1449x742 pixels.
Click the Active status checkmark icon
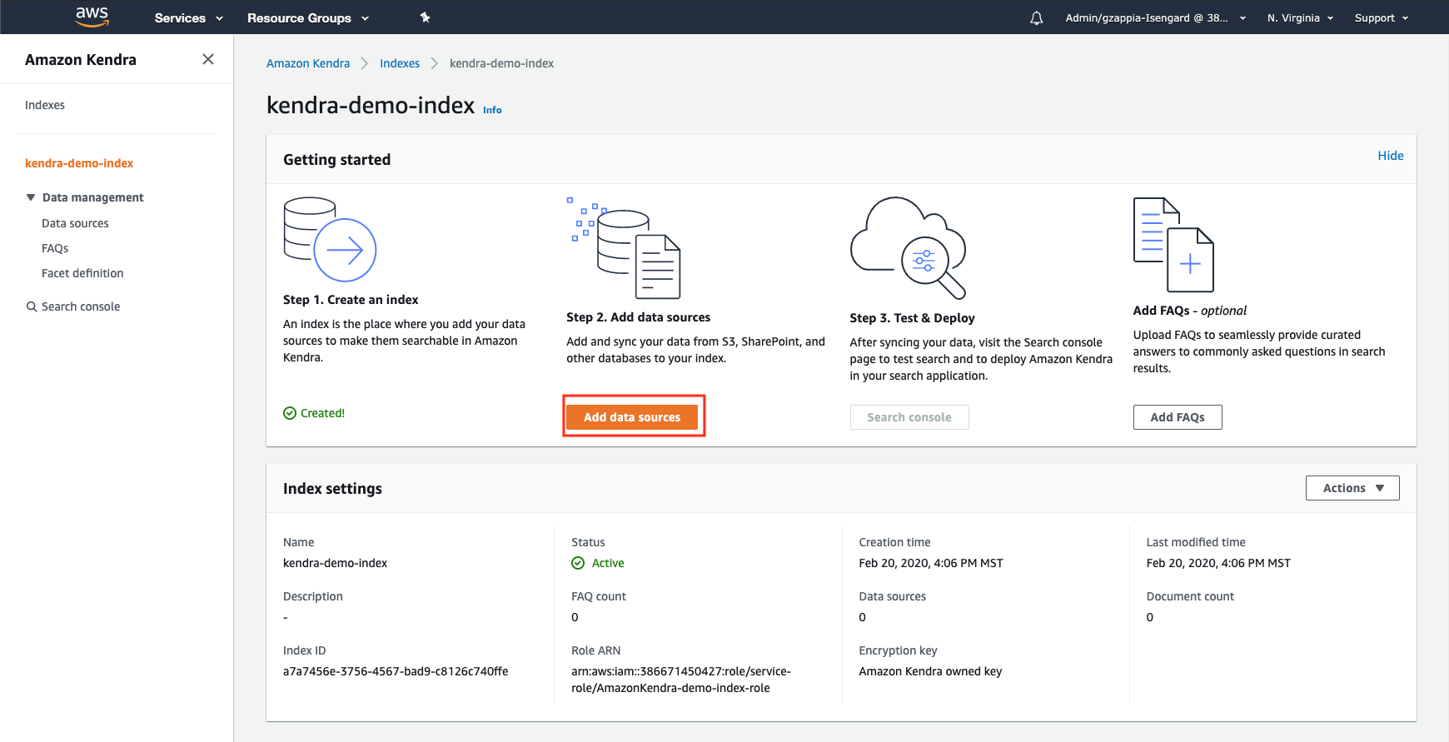tap(578, 563)
